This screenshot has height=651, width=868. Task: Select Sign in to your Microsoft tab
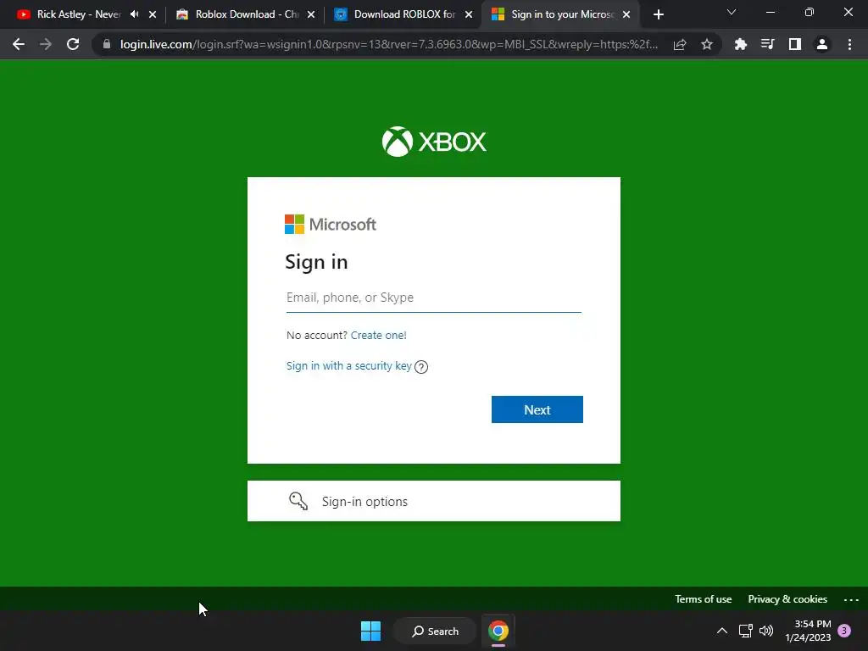pos(559,14)
